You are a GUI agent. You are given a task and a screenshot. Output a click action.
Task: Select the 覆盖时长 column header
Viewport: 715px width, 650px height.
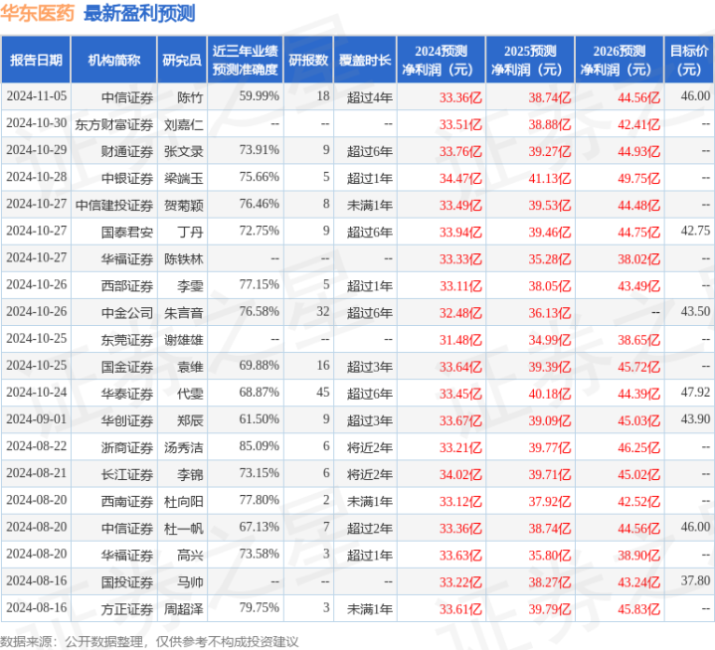365,60
